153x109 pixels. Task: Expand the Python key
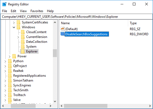[5, 61]
